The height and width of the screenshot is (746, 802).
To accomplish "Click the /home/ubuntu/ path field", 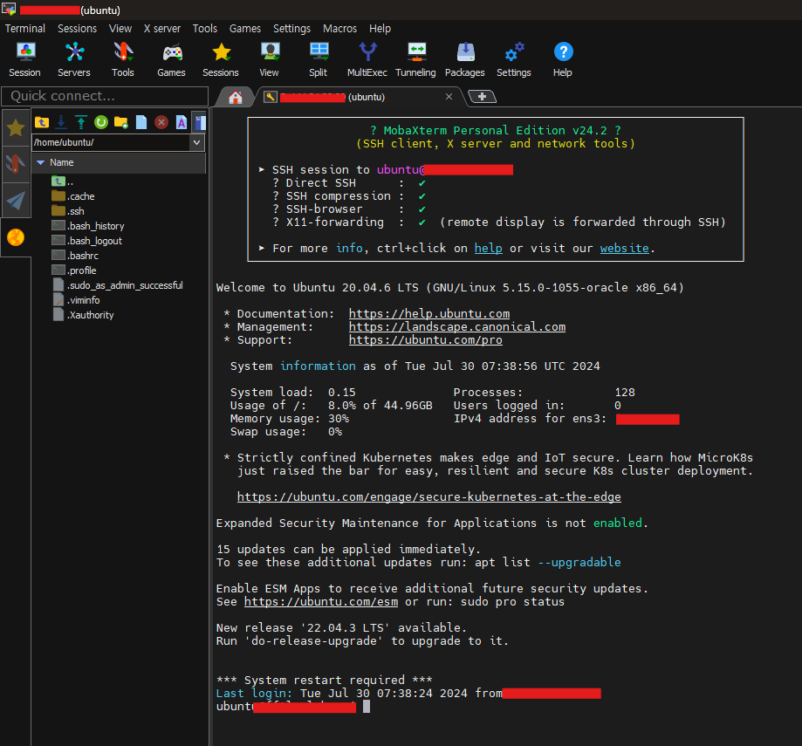I will [111, 142].
